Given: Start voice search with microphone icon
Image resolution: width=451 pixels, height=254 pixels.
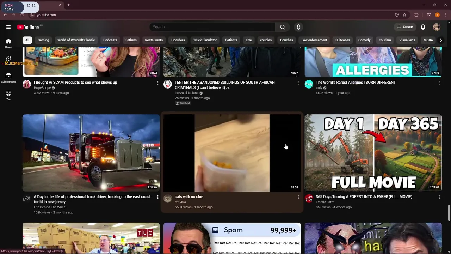Looking at the screenshot, I should pos(298,27).
